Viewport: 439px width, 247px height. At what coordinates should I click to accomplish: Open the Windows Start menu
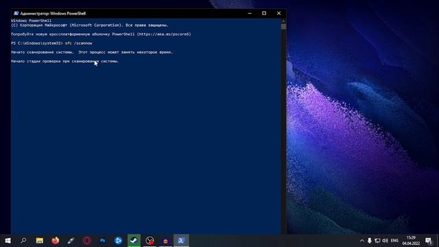coord(8,241)
